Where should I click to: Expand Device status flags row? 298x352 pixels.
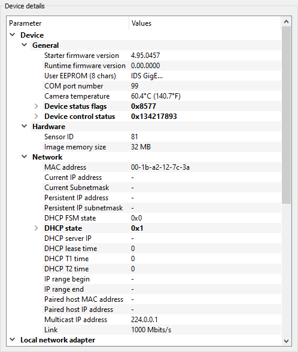pyautogui.click(x=36, y=106)
